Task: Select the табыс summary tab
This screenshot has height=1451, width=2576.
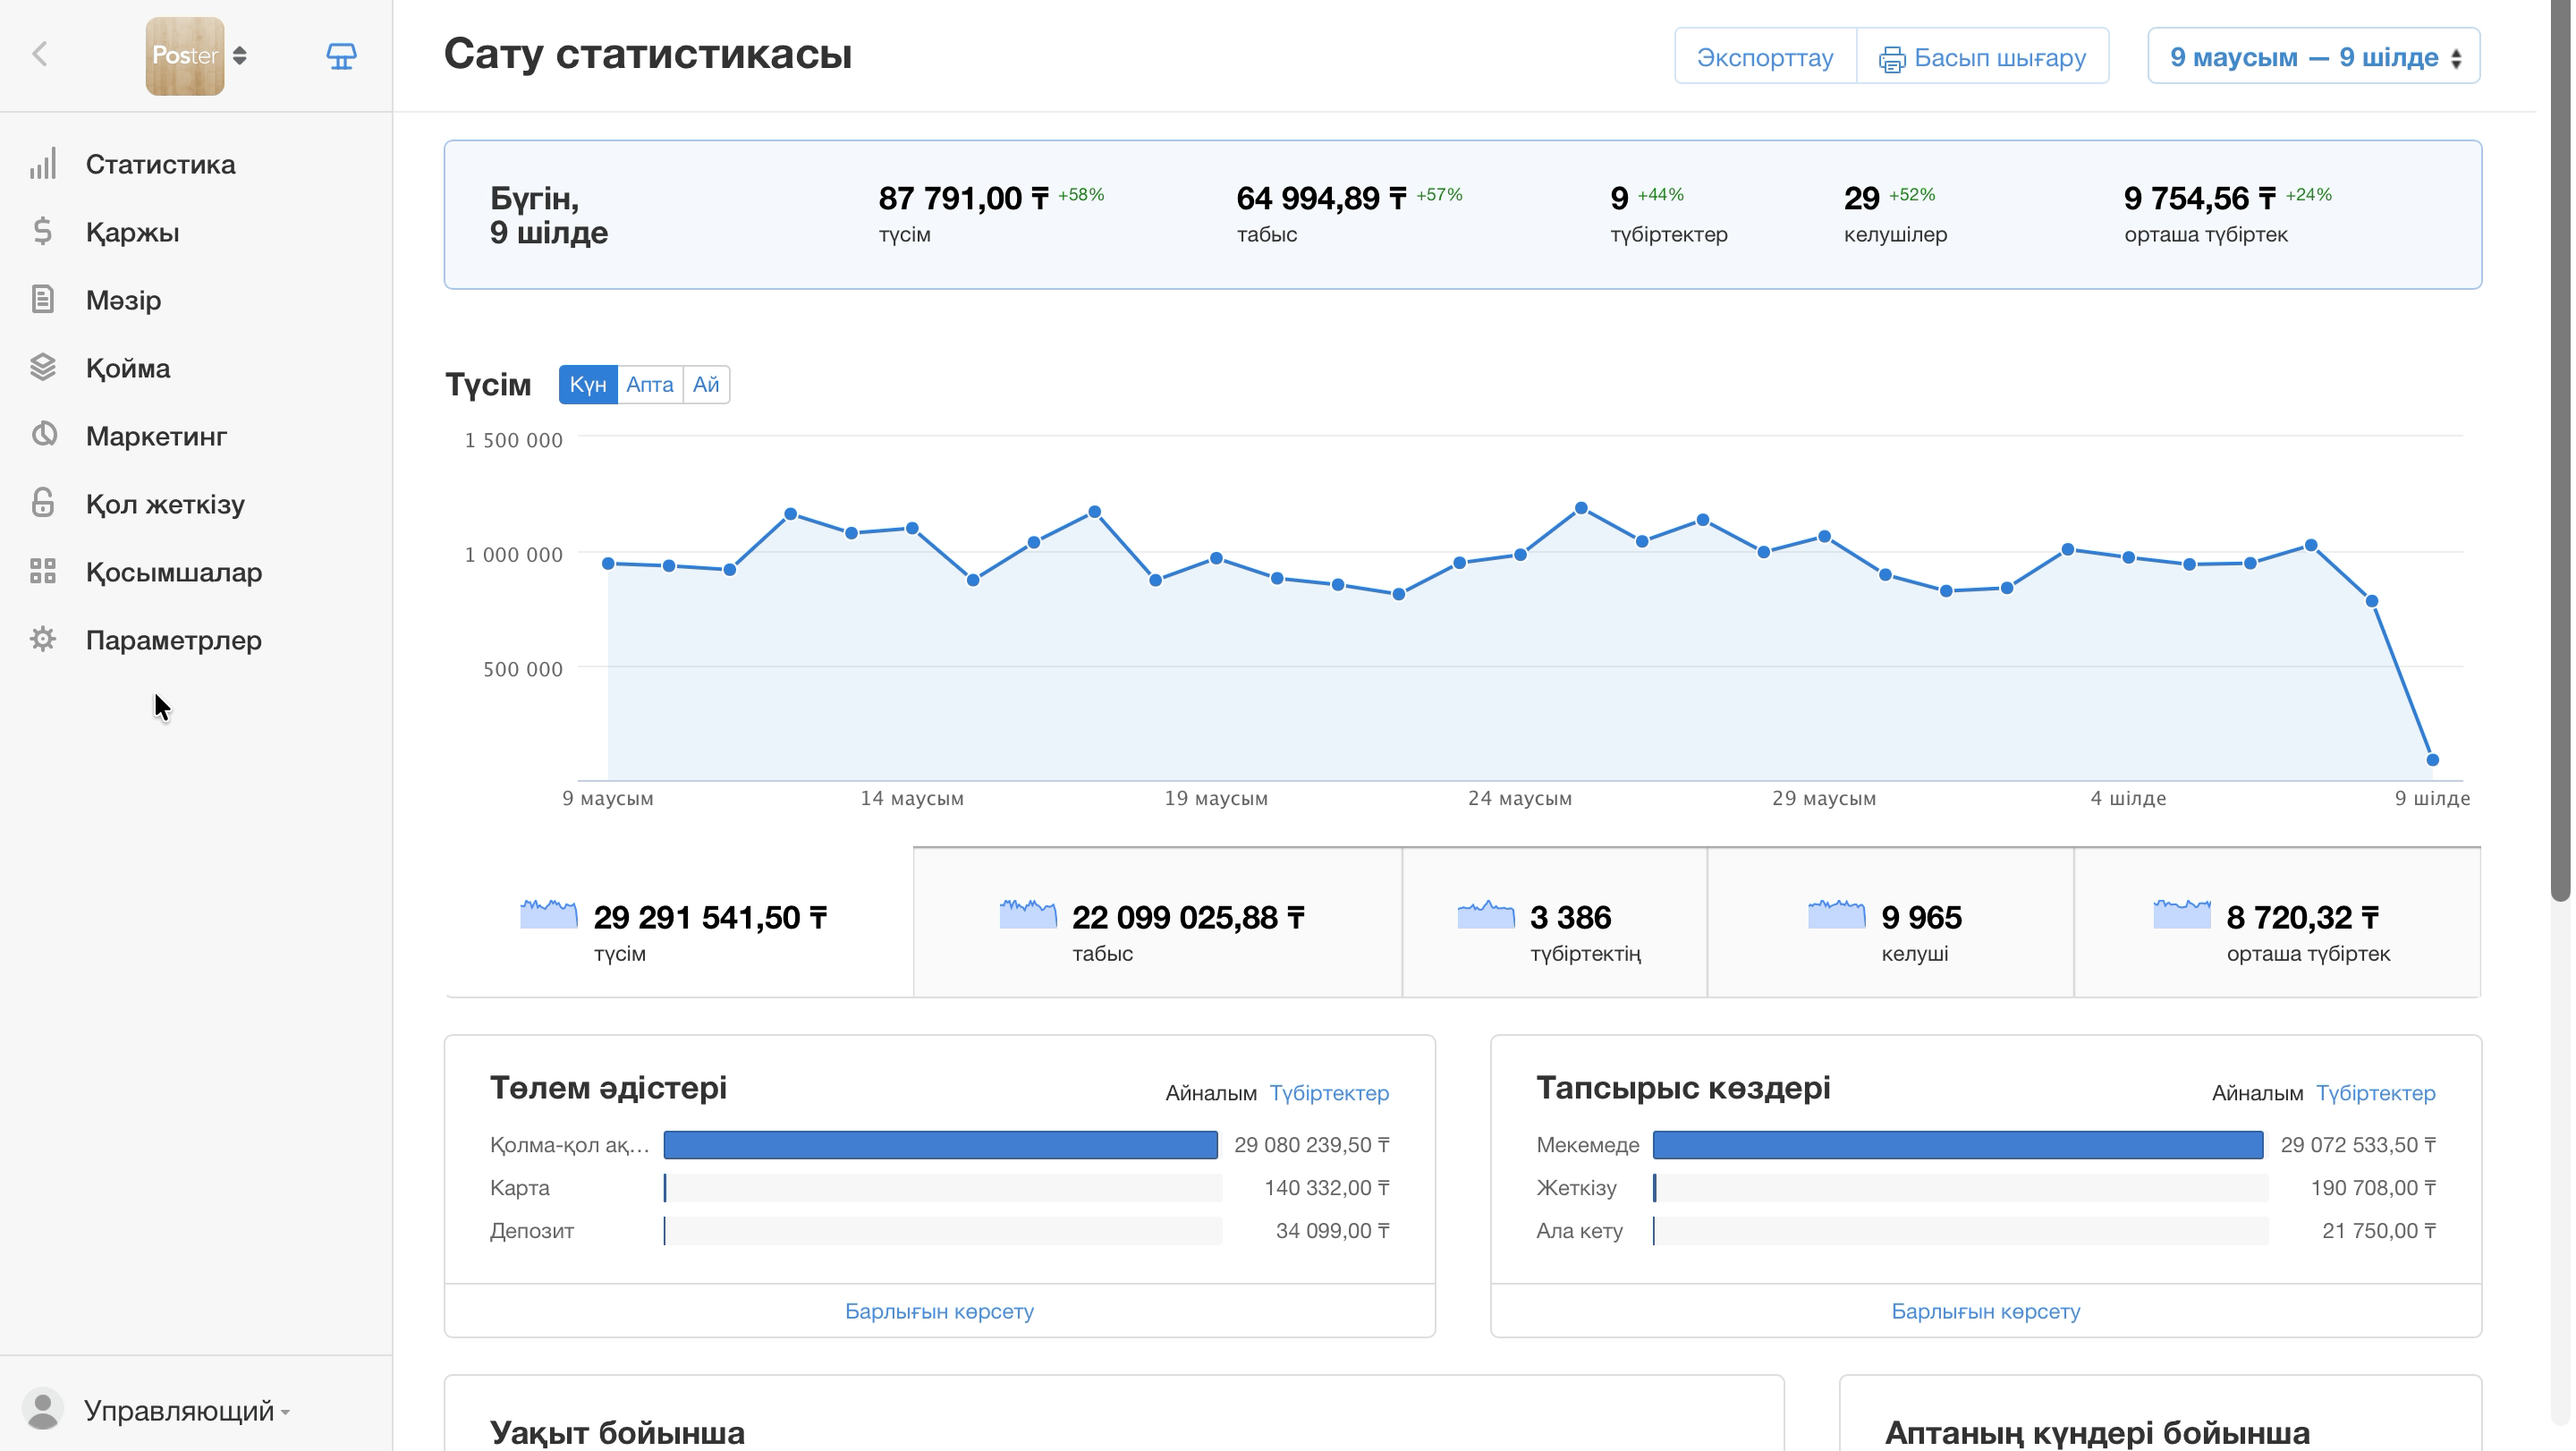Action: point(1157,923)
